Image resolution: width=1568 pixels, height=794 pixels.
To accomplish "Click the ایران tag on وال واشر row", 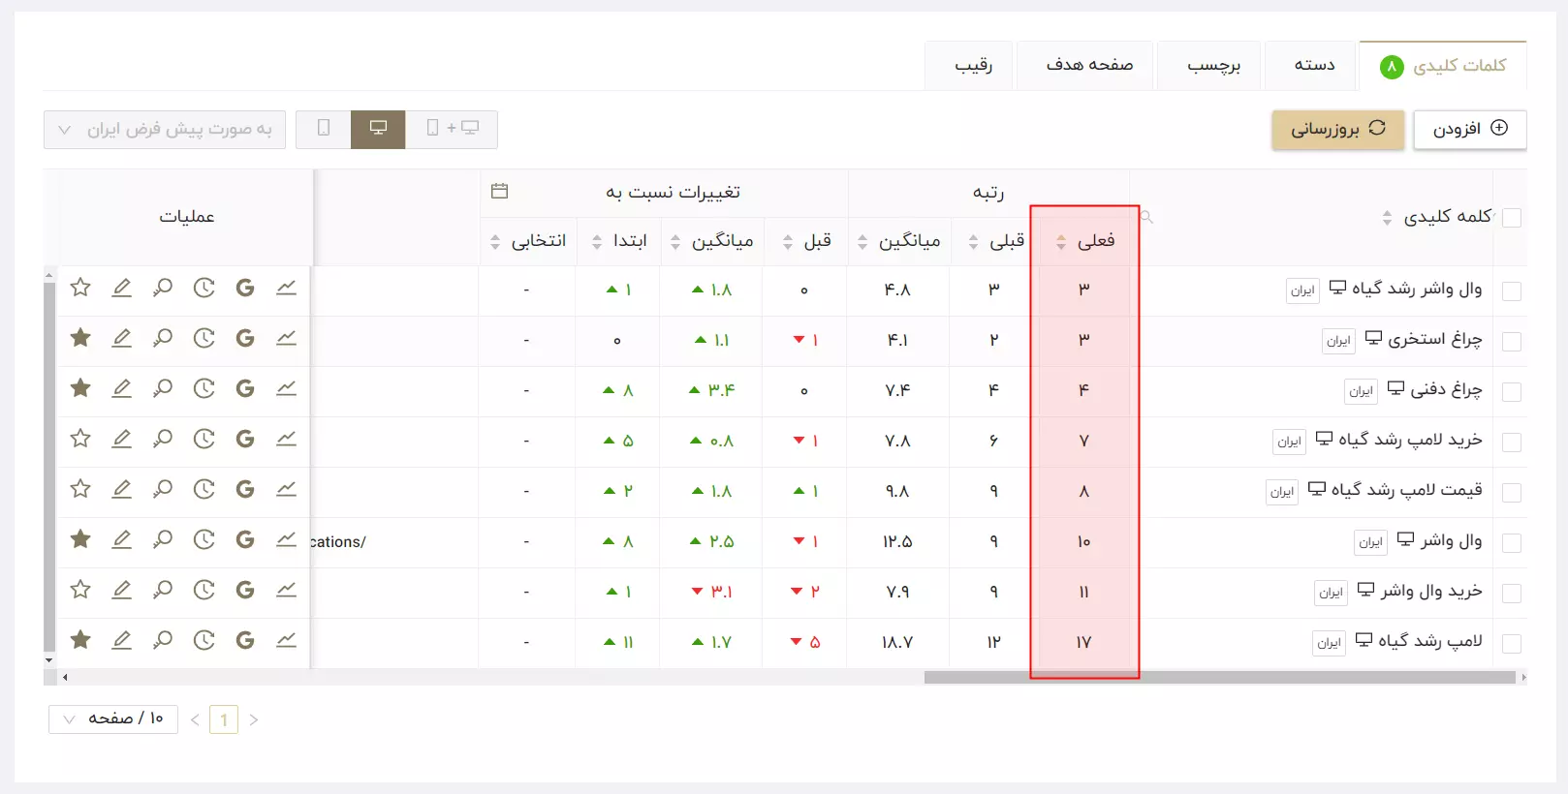I will (x=1370, y=542).
